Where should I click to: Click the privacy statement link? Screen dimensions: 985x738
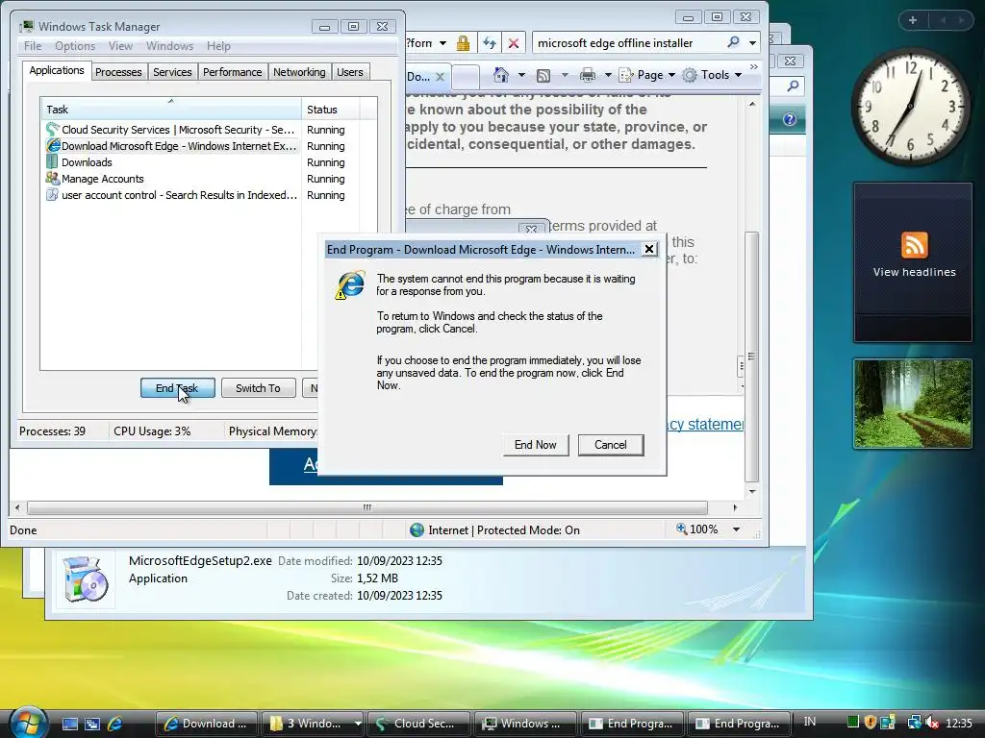pyautogui.click(x=705, y=424)
